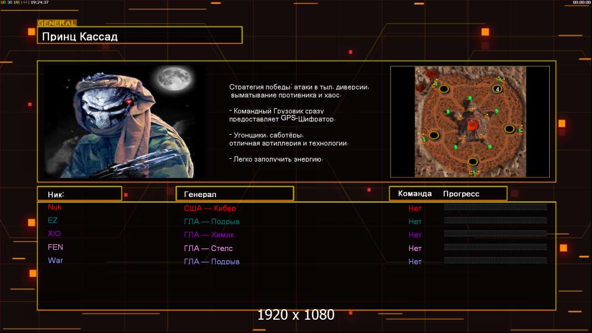The width and height of the screenshot is (592, 333).
Task: Click the start position marker numbered 4 on minimap
Action: tap(497, 89)
